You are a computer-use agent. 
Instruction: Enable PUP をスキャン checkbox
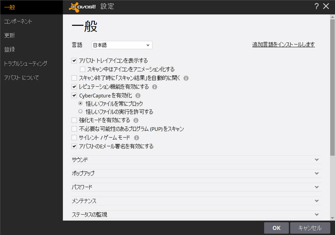(74, 129)
